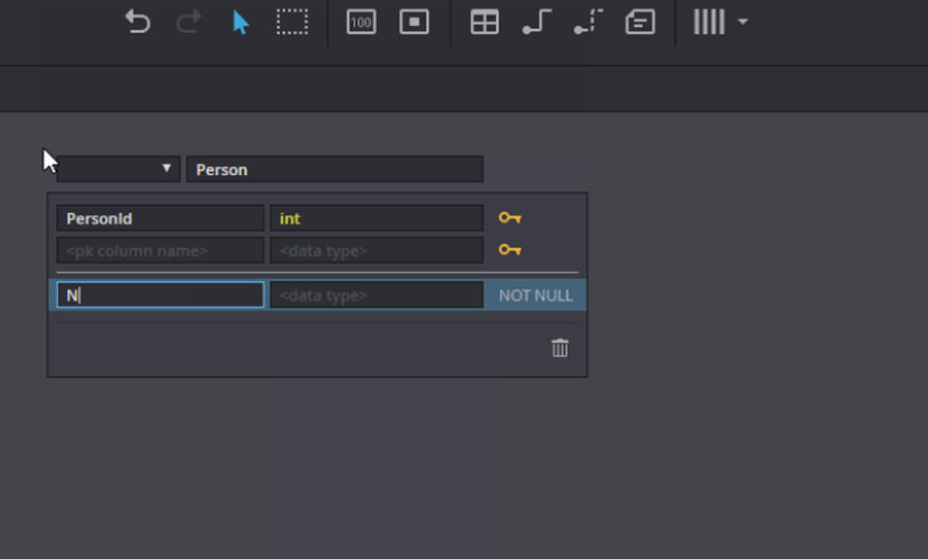Open the schema dropdown left of Person
The width and height of the screenshot is (928, 559).
[118, 169]
